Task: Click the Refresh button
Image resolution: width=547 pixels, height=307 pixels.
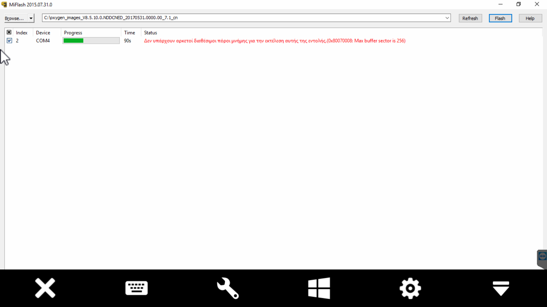Action: 470,18
